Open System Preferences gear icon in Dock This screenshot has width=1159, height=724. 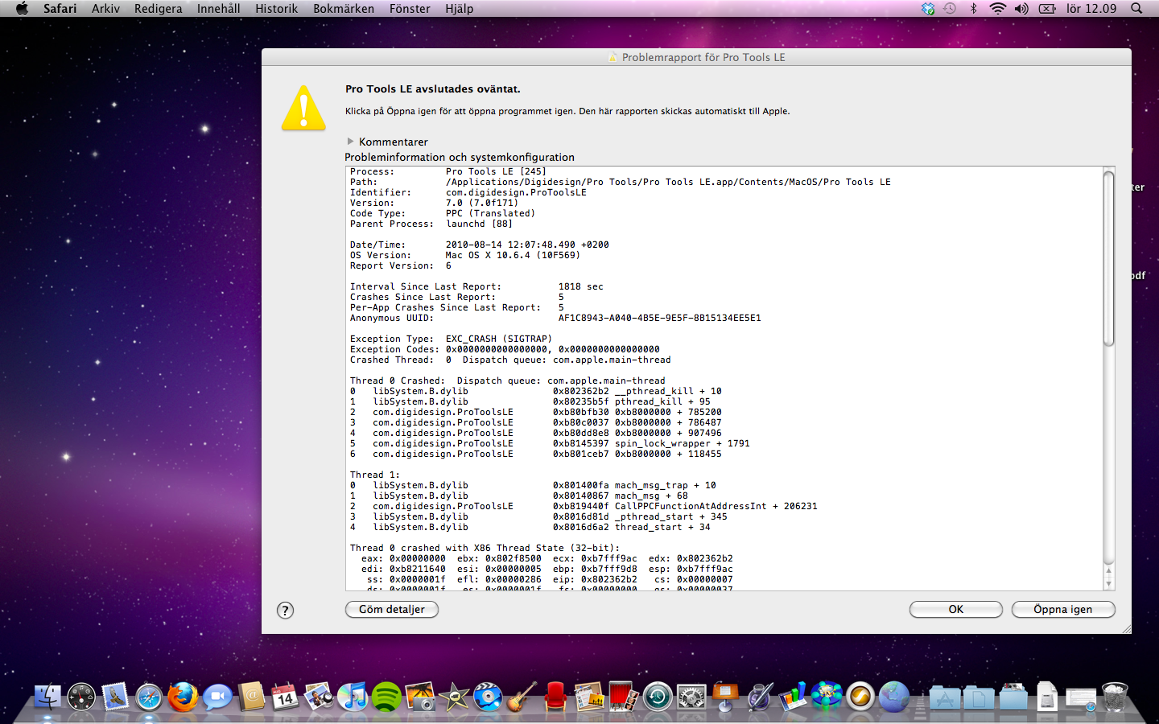(691, 697)
